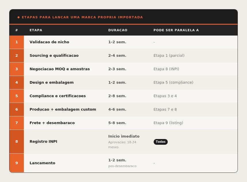Click the # column header
This screenshot has width=247, height=182.
pyautogui.click(x=17, y=30)
